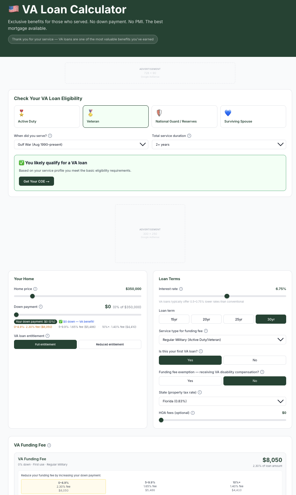This screenshot has height=495, width=296.
Task: Click the 5–9.9% funding fee tier option
Action: tap(150, 487)
